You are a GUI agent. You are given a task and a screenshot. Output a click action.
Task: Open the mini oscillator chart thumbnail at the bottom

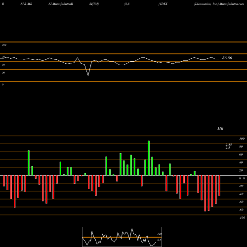point(122,237)
